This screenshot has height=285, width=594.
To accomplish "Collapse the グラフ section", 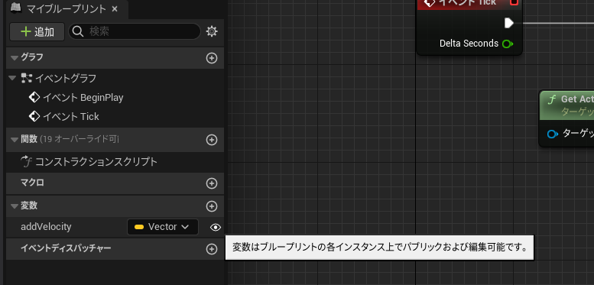I will 15,58.
